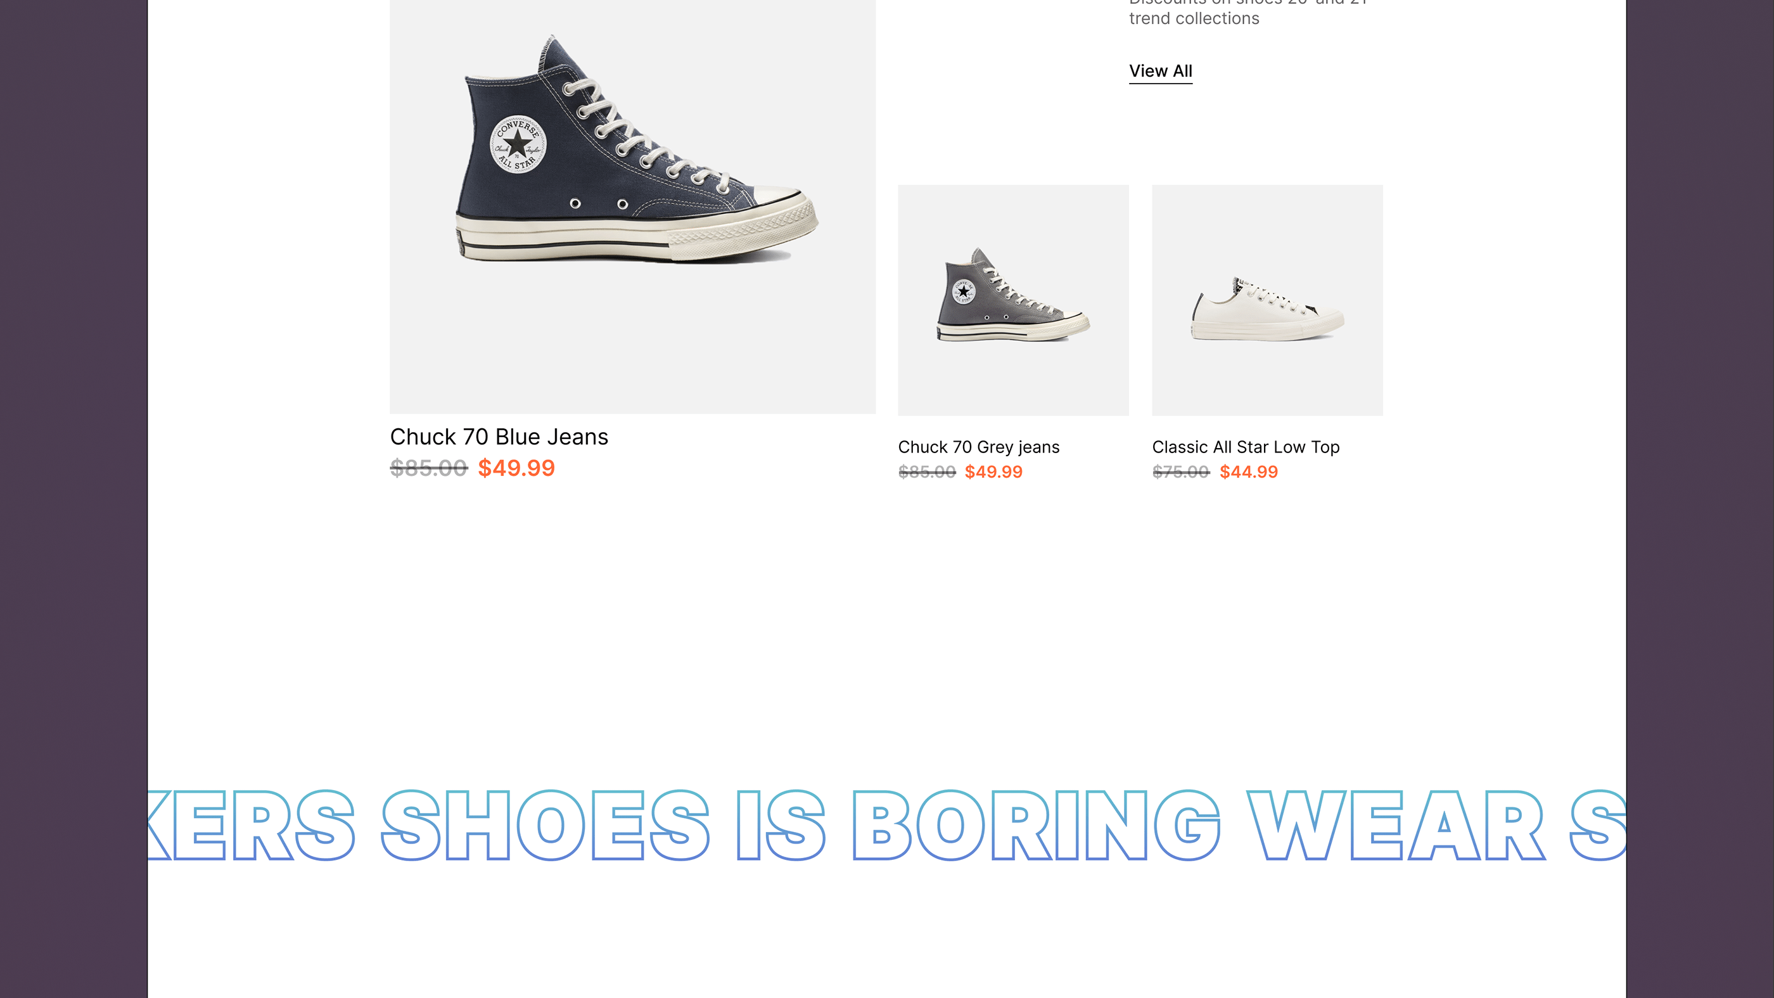Viewport: 1774px width, 998px height.
Task: Click the star logo on the grey sneaker
Action: [x=964, y=291]
